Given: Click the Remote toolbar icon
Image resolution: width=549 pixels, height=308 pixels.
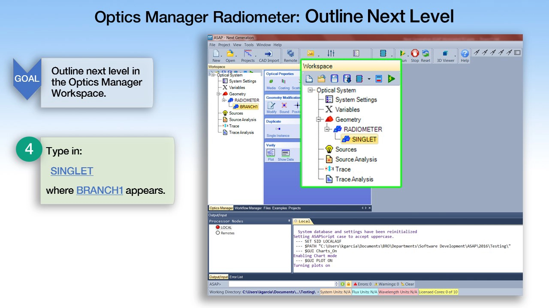Looking at the screenshot, I should [290, 54].
